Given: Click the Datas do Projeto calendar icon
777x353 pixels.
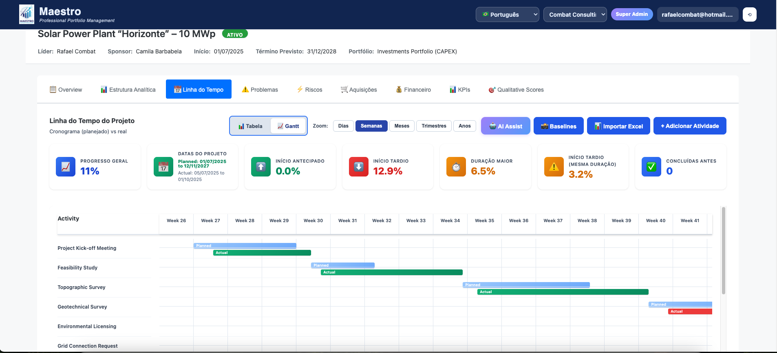Looking at the screenshot, I should pyautogui.click(x=163, y=167).
